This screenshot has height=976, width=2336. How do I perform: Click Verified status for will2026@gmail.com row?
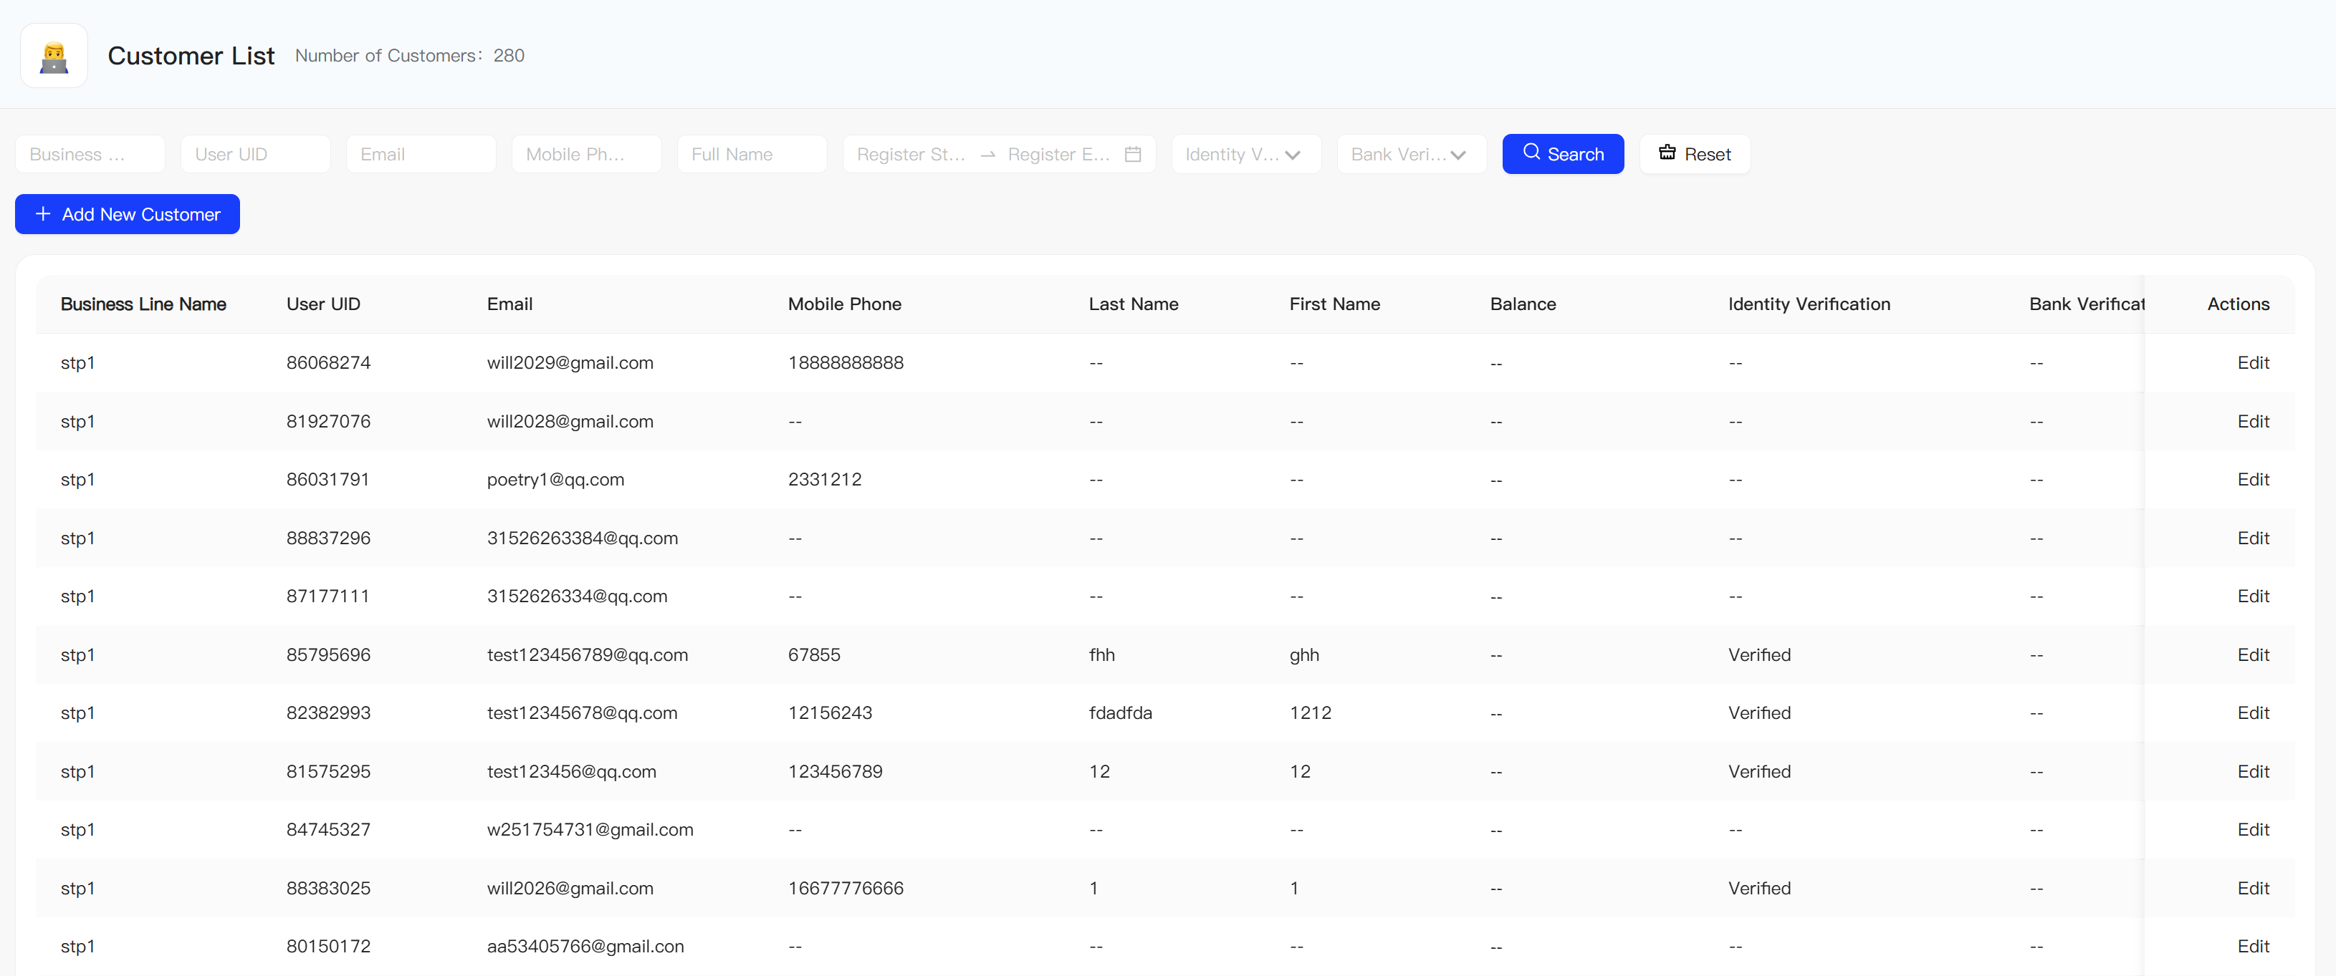coord(1759,889)
